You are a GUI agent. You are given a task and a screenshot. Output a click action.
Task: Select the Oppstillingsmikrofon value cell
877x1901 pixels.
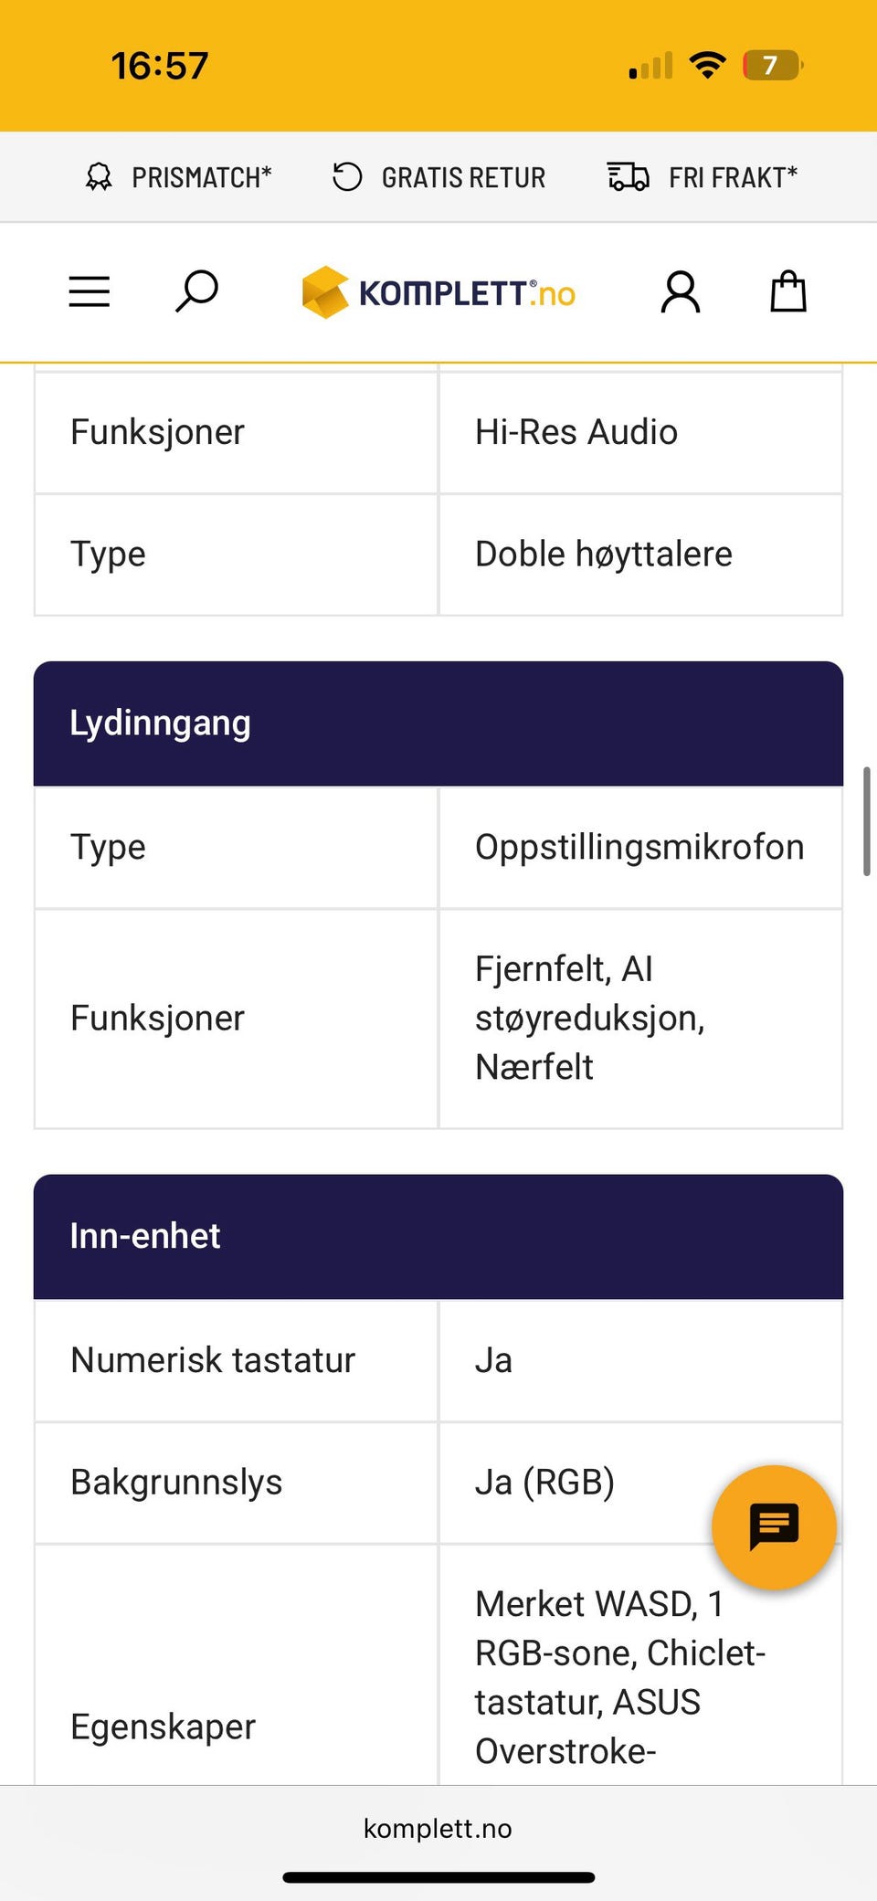639,847
